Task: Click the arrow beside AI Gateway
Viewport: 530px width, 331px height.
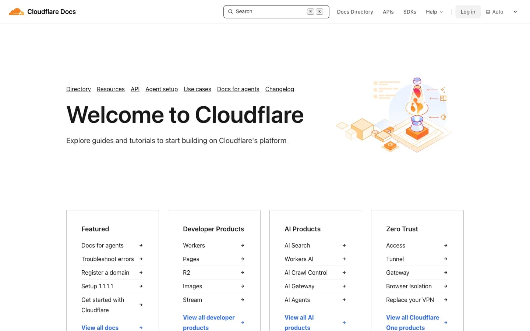Action: point(344,286)
